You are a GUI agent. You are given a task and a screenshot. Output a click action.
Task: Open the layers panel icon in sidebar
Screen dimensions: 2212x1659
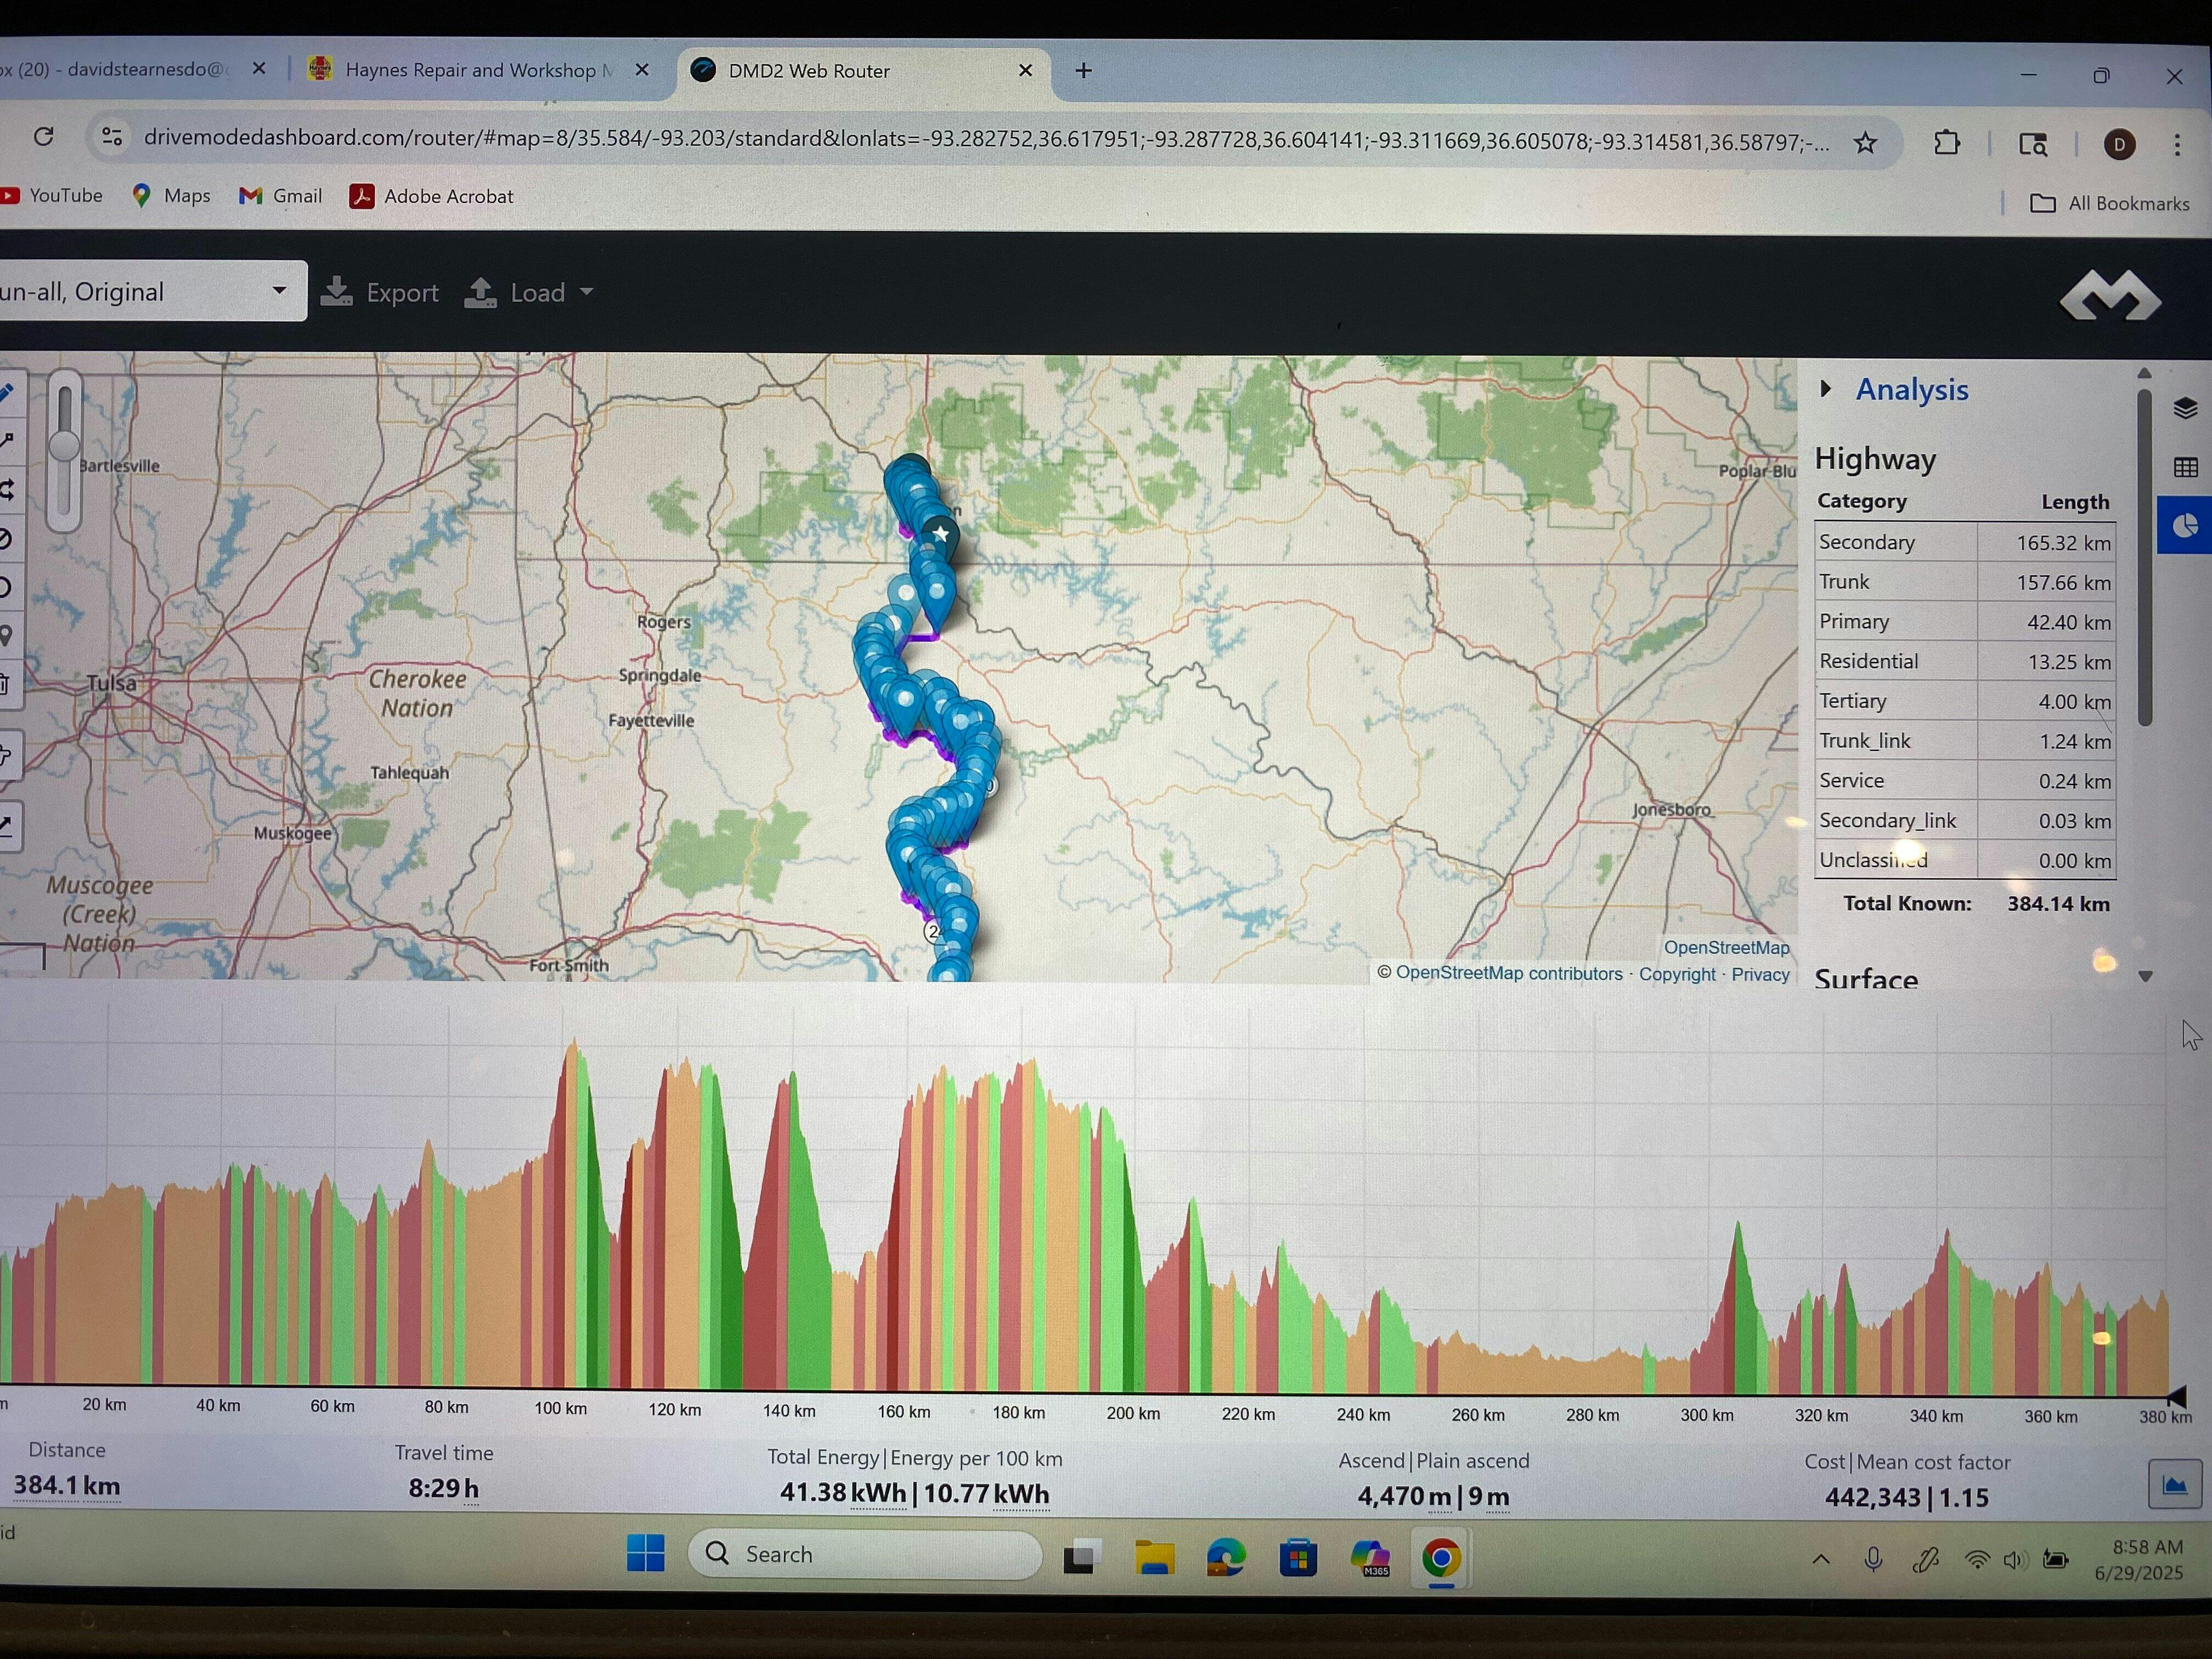(x=2185, y=408)
